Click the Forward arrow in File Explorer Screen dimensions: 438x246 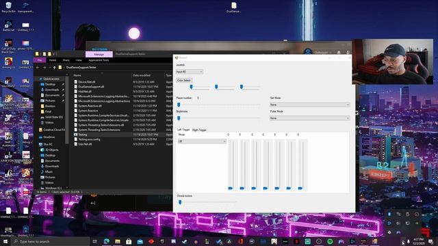[44, 68]
